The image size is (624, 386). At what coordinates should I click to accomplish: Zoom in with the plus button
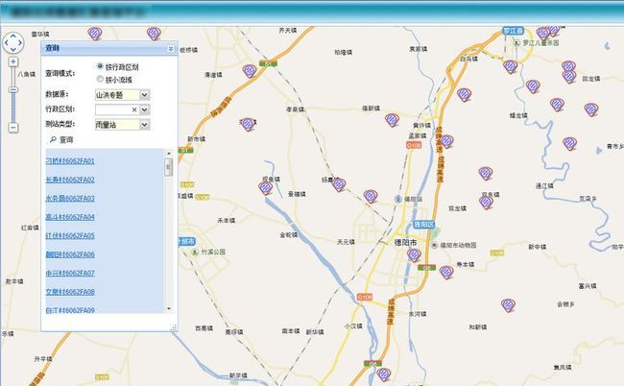(x=13, y=61)
